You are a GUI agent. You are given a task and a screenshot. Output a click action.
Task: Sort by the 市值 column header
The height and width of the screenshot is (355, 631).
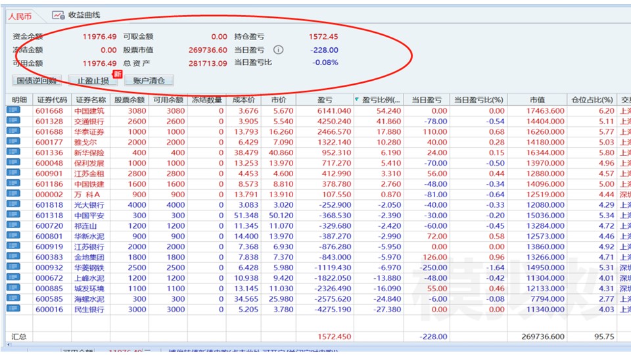point(537,100)
